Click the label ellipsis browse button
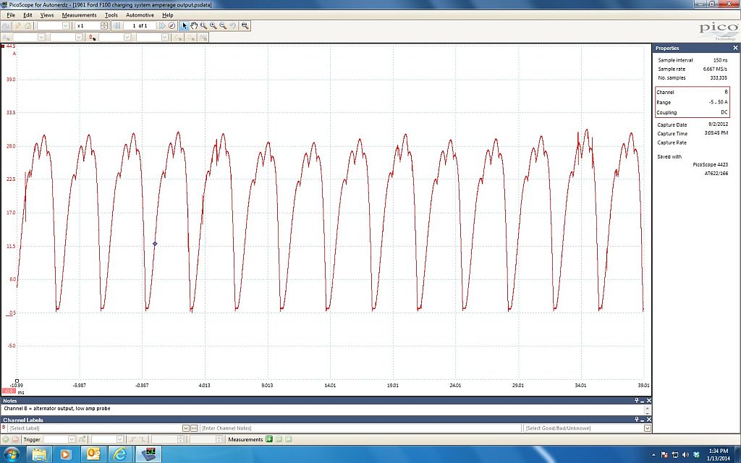The image size is (741, 463). point(194,428)
